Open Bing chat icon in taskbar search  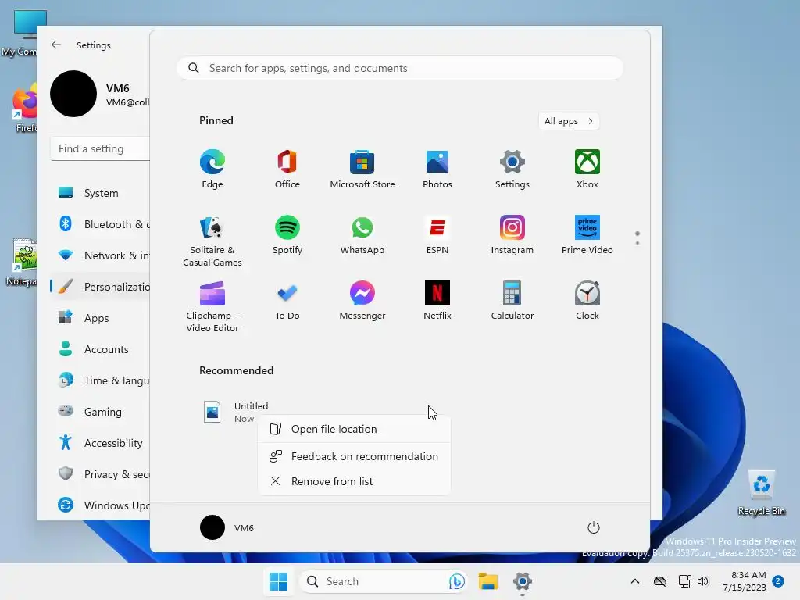click(x=456, y=581)
